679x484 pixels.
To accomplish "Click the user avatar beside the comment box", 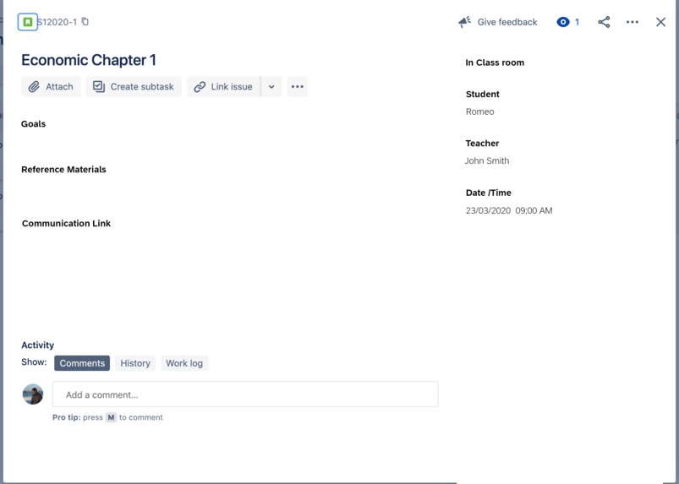I will coord(33,394).
